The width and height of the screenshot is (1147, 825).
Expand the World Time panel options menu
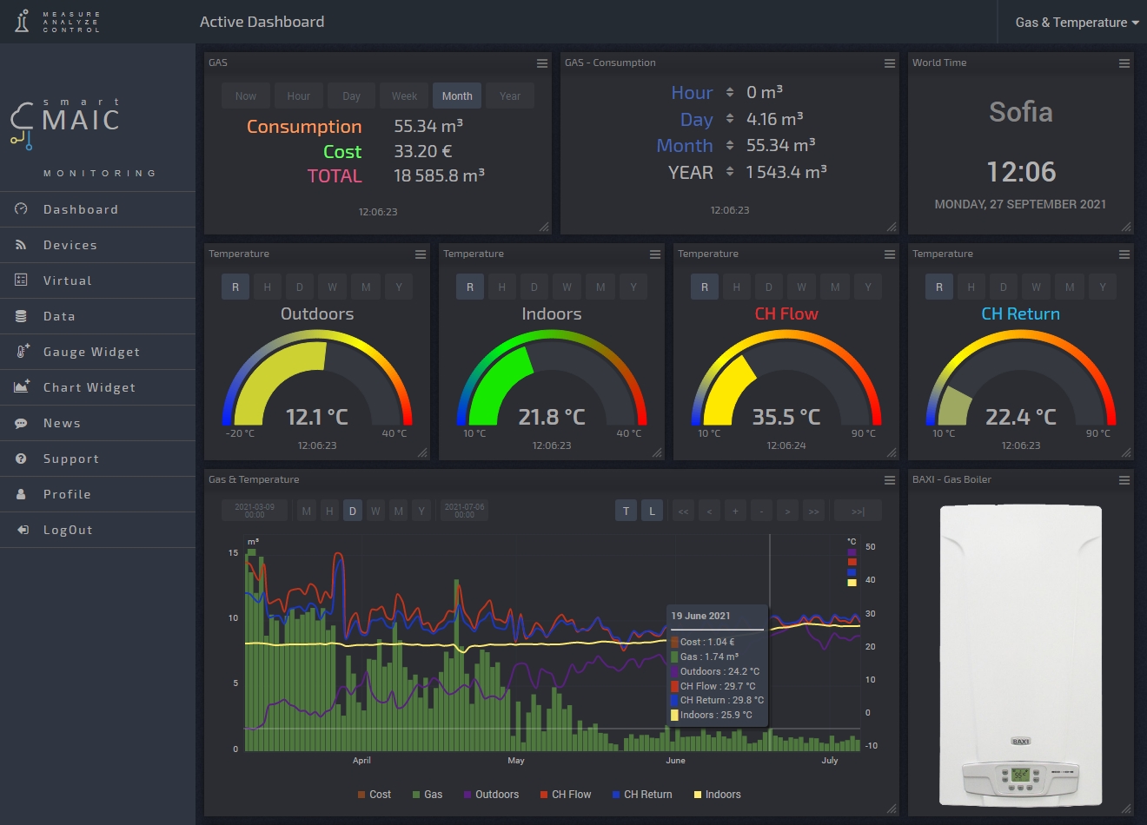(x=1124, y=63)
